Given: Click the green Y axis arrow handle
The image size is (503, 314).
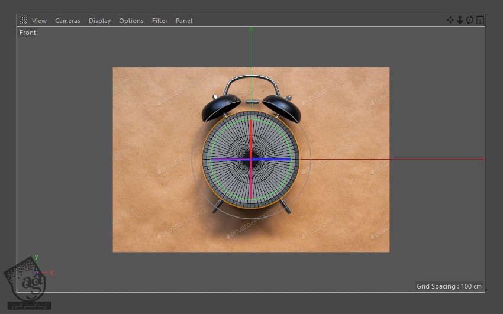Looking at the screenshot, I should point(251,30).
